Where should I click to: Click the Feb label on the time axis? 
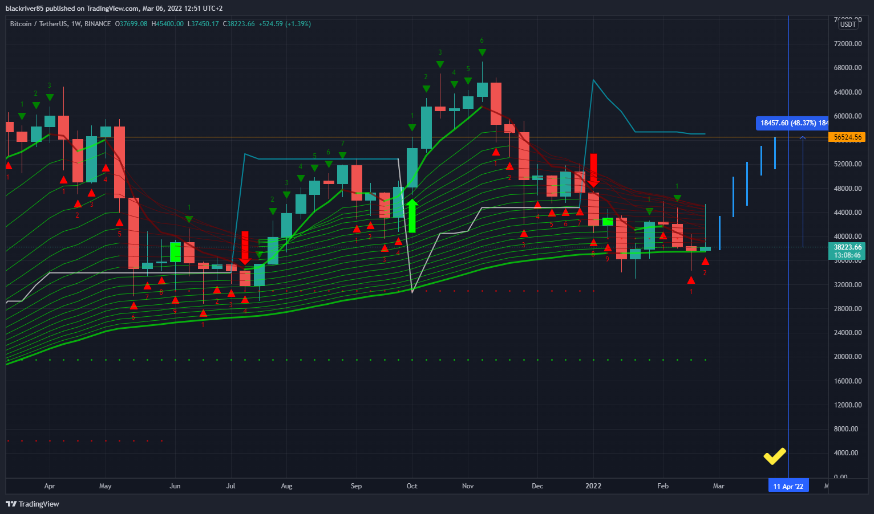[663, 486]
